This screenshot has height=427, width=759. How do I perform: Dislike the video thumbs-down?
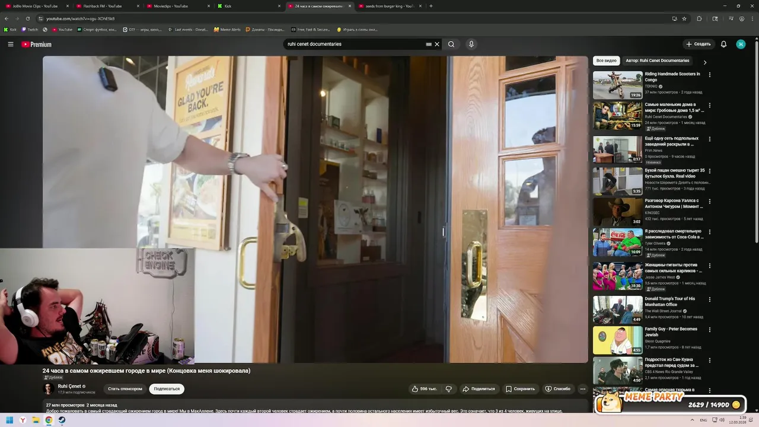pos(449,389)
